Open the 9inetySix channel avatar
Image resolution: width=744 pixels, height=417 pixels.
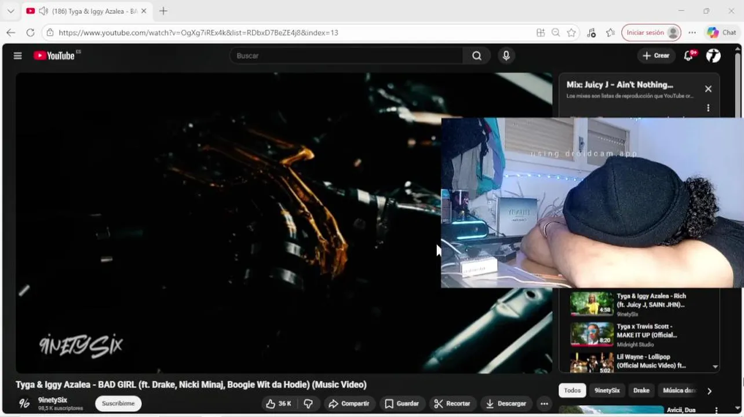pos(24,404)
